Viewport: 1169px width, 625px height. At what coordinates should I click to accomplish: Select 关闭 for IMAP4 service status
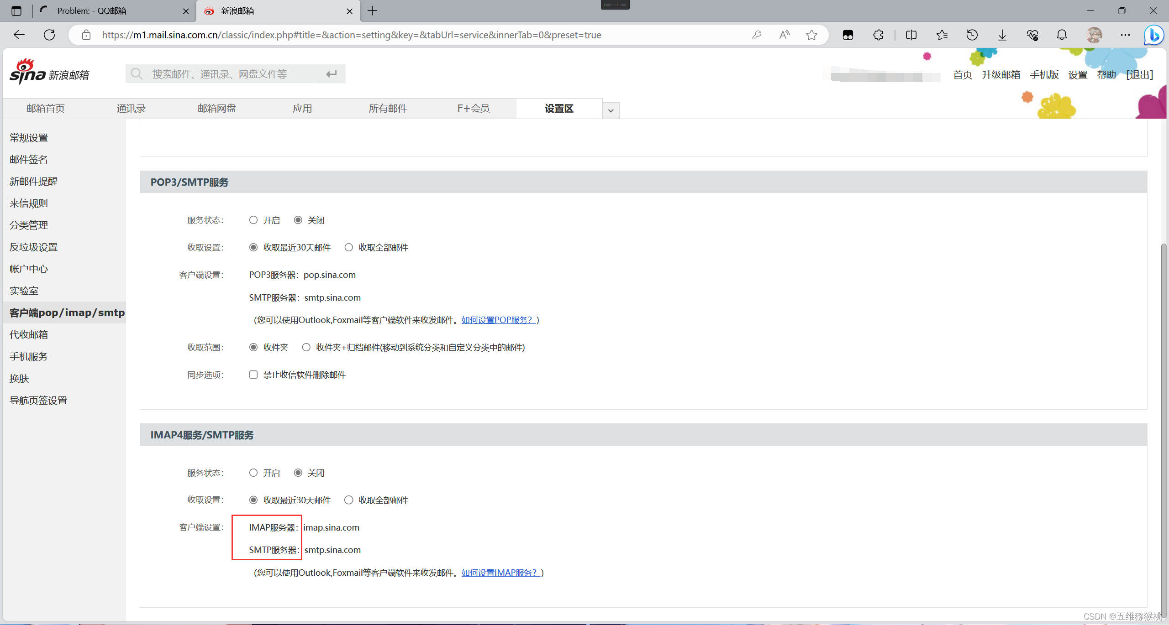[298, 473]
